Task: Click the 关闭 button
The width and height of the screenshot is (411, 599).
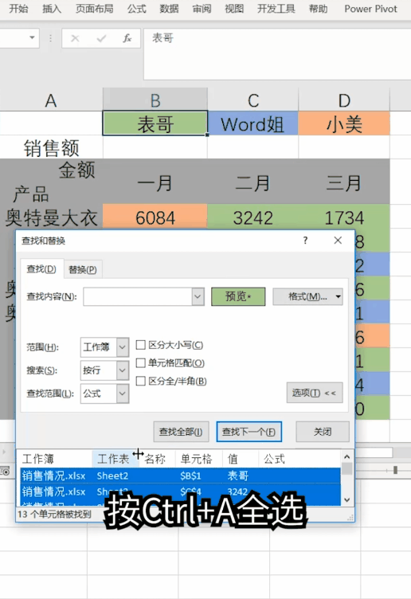Action: pos(323,432)
